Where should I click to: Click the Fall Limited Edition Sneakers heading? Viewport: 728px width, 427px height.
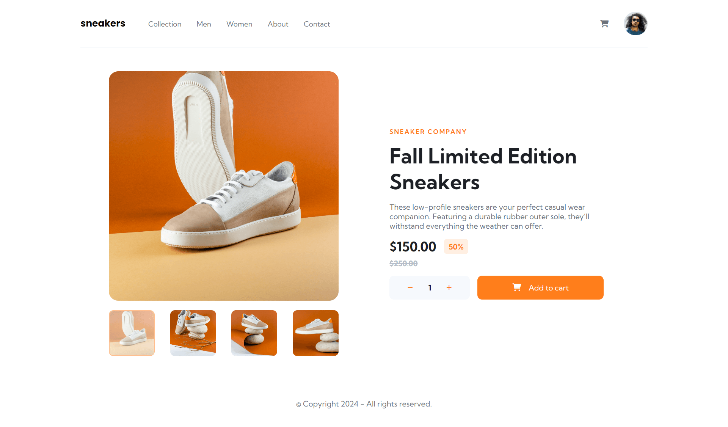[x=483, y=169]
